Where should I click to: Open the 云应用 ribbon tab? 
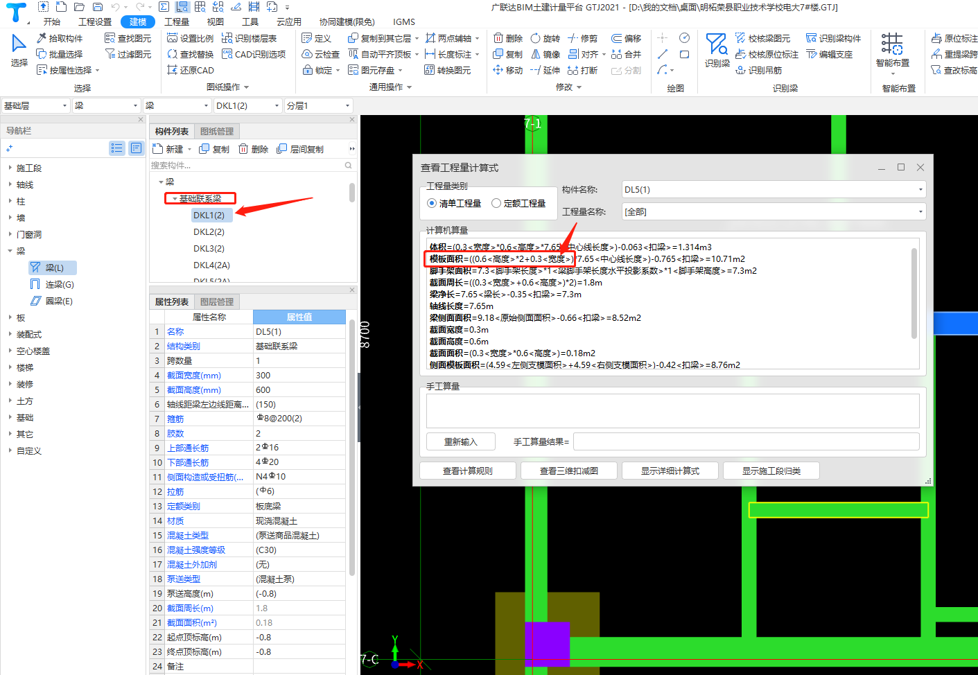click(x=289, y=21)
